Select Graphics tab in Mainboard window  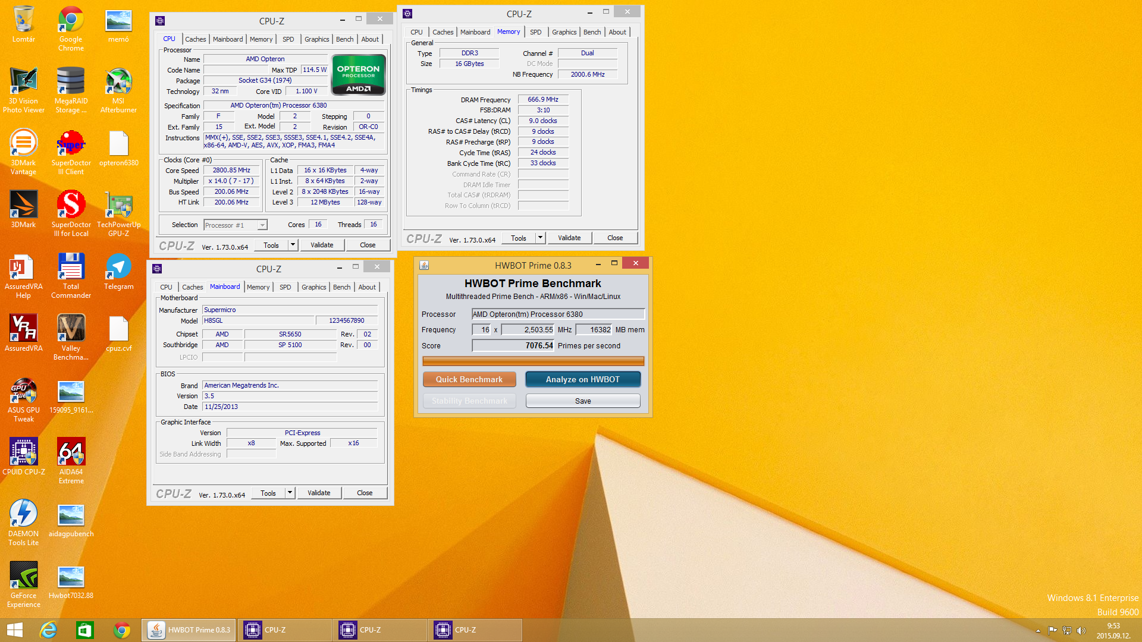(x=313, y=287)
